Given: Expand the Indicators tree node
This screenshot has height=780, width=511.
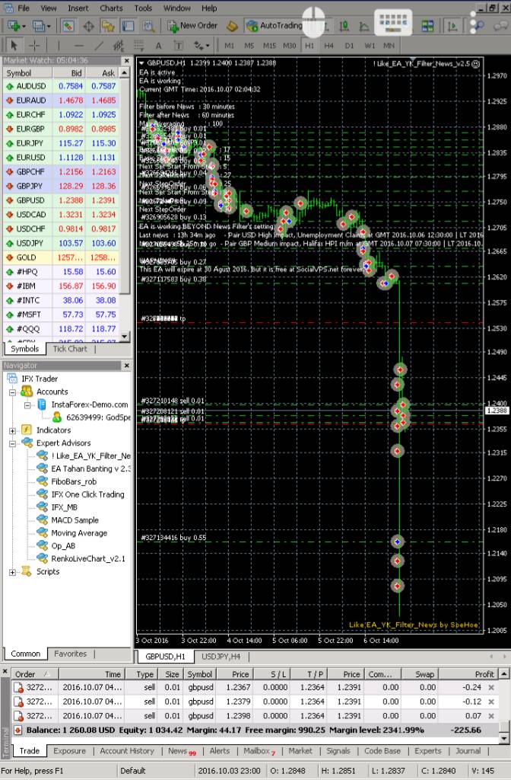Looking at the screenshot, I should tap(14, 430).
